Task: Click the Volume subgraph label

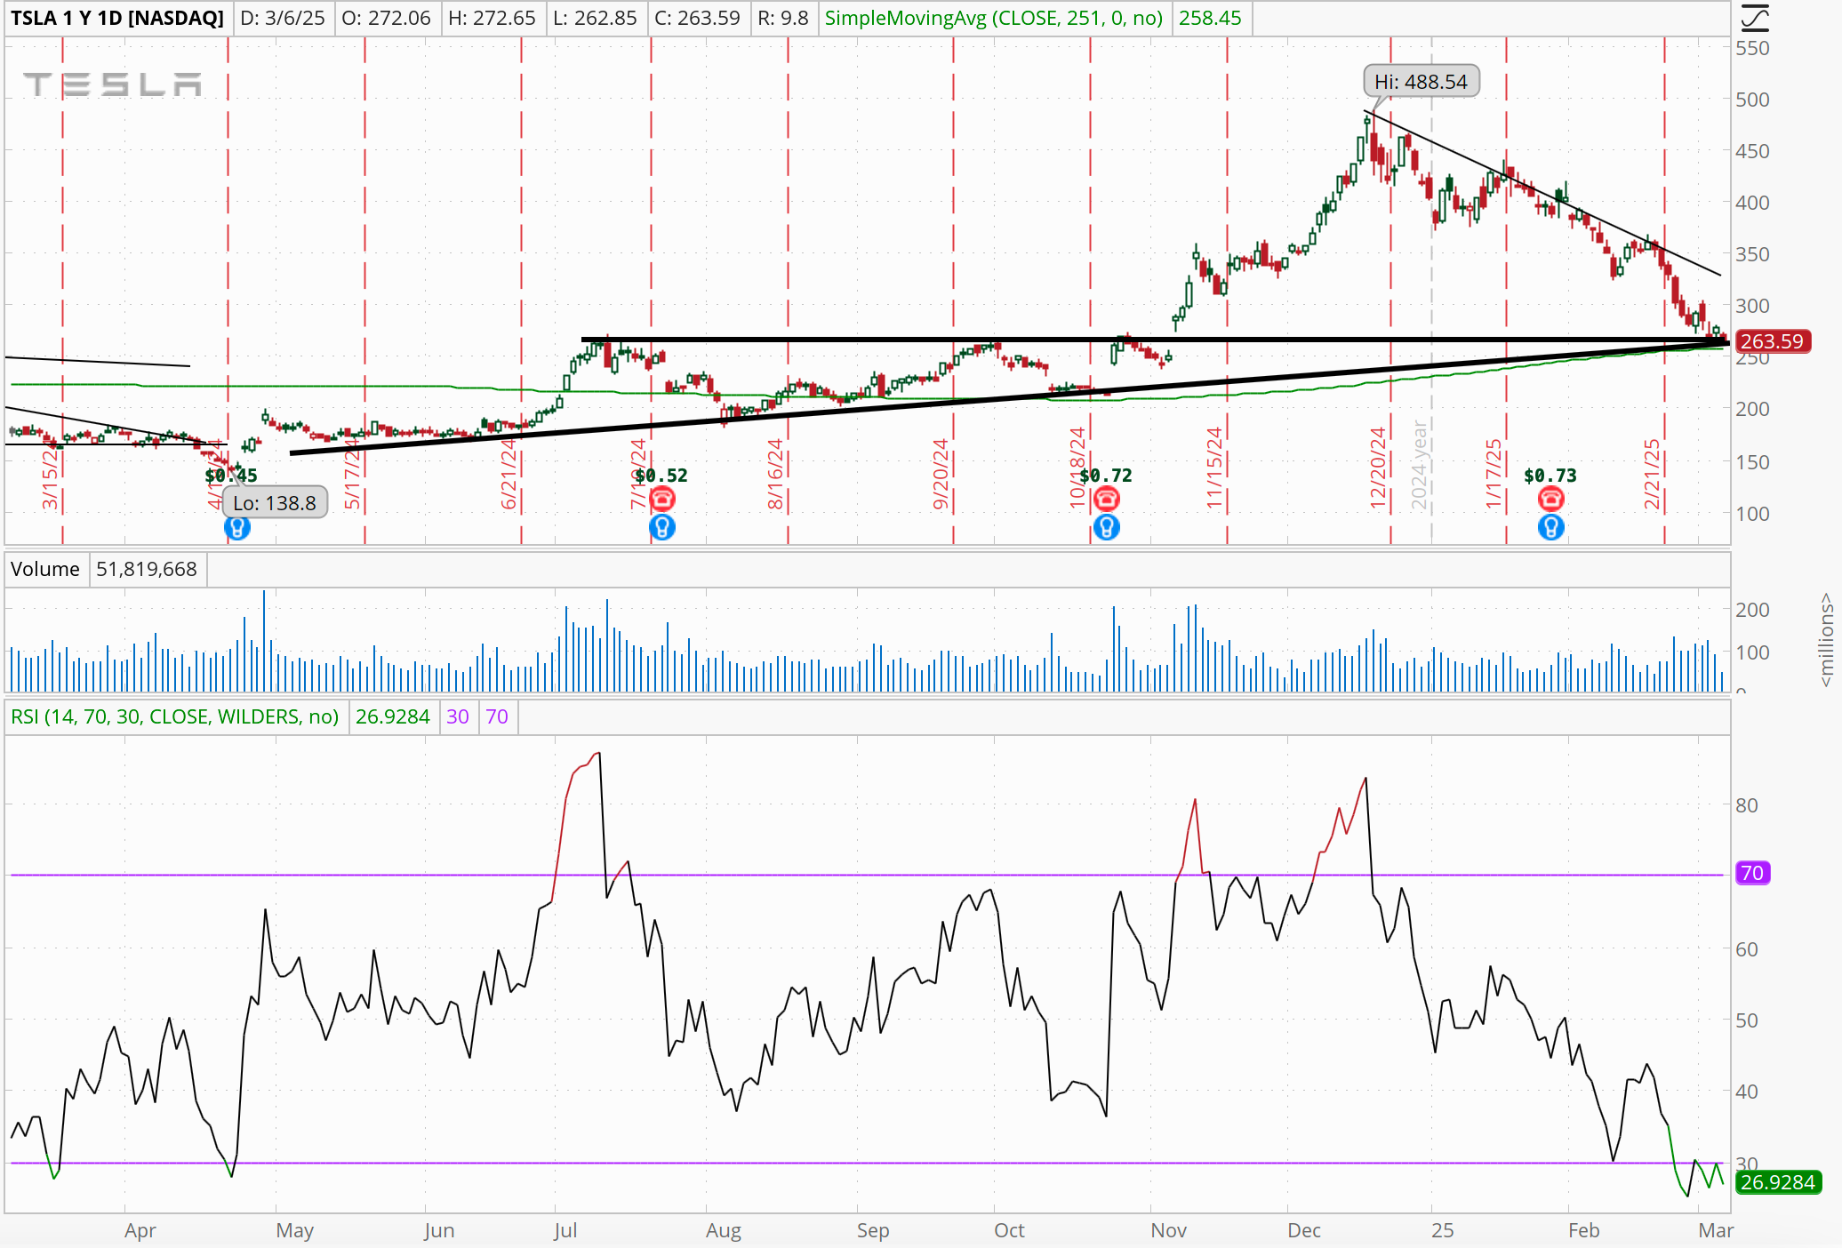Action: 45,569
